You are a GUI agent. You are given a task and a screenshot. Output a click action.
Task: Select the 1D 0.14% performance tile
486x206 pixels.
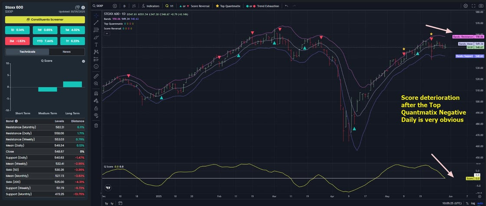tap(17, 30)
